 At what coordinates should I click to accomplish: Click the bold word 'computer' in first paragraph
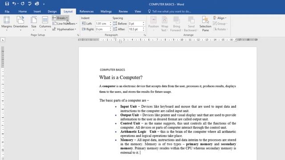pos(109,86)
